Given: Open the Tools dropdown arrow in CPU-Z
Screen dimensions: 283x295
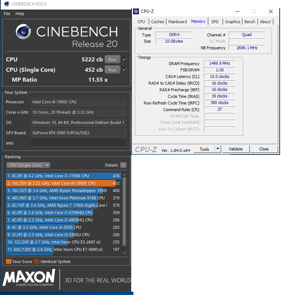Looking at the screenshot, I should 218,149.
